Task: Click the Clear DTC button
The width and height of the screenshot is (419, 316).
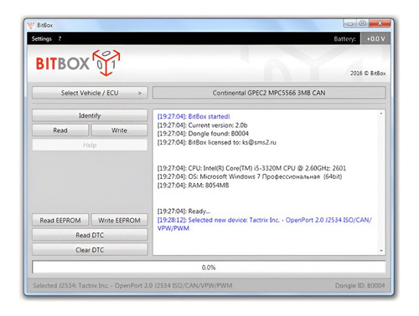Action: pos(90,250)
